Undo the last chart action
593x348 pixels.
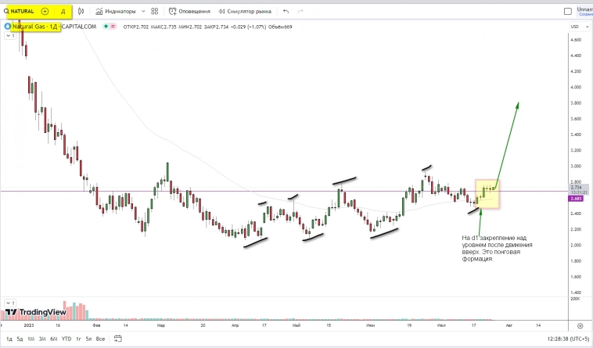(x=286, y=11)
